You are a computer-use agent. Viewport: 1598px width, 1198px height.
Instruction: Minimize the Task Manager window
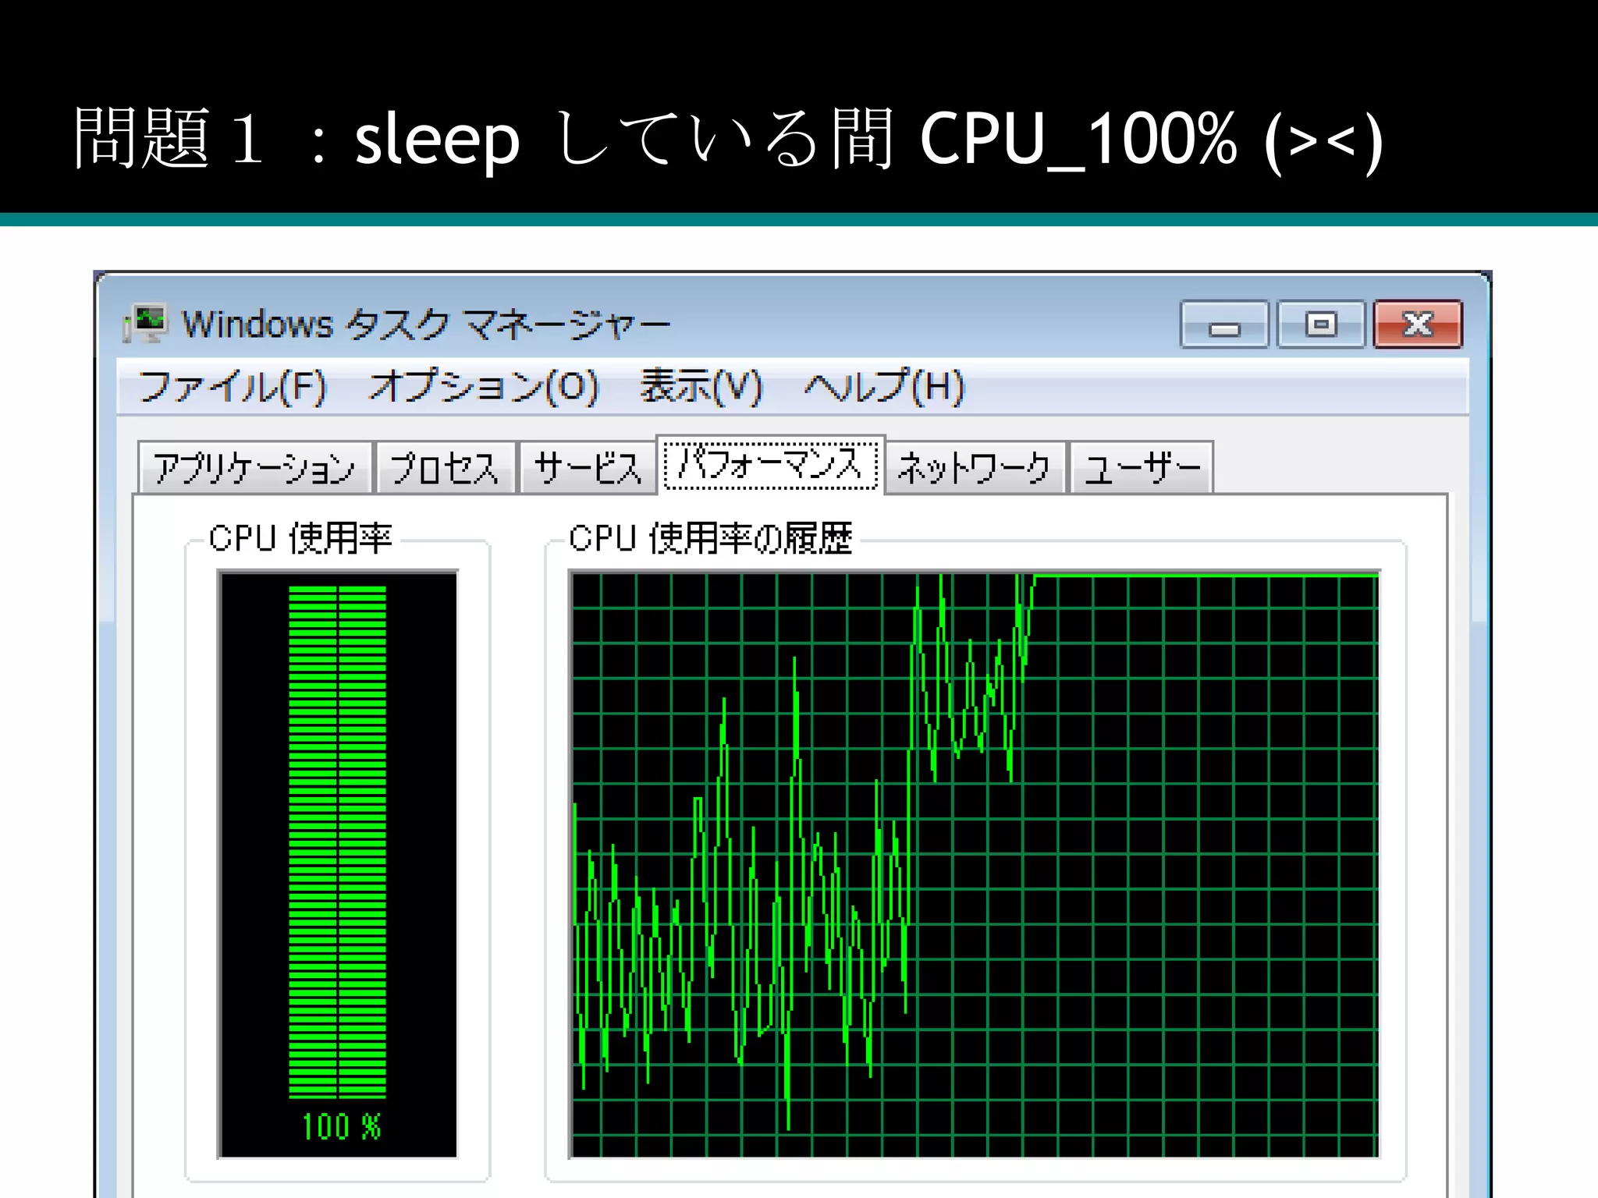[1224, 324]
